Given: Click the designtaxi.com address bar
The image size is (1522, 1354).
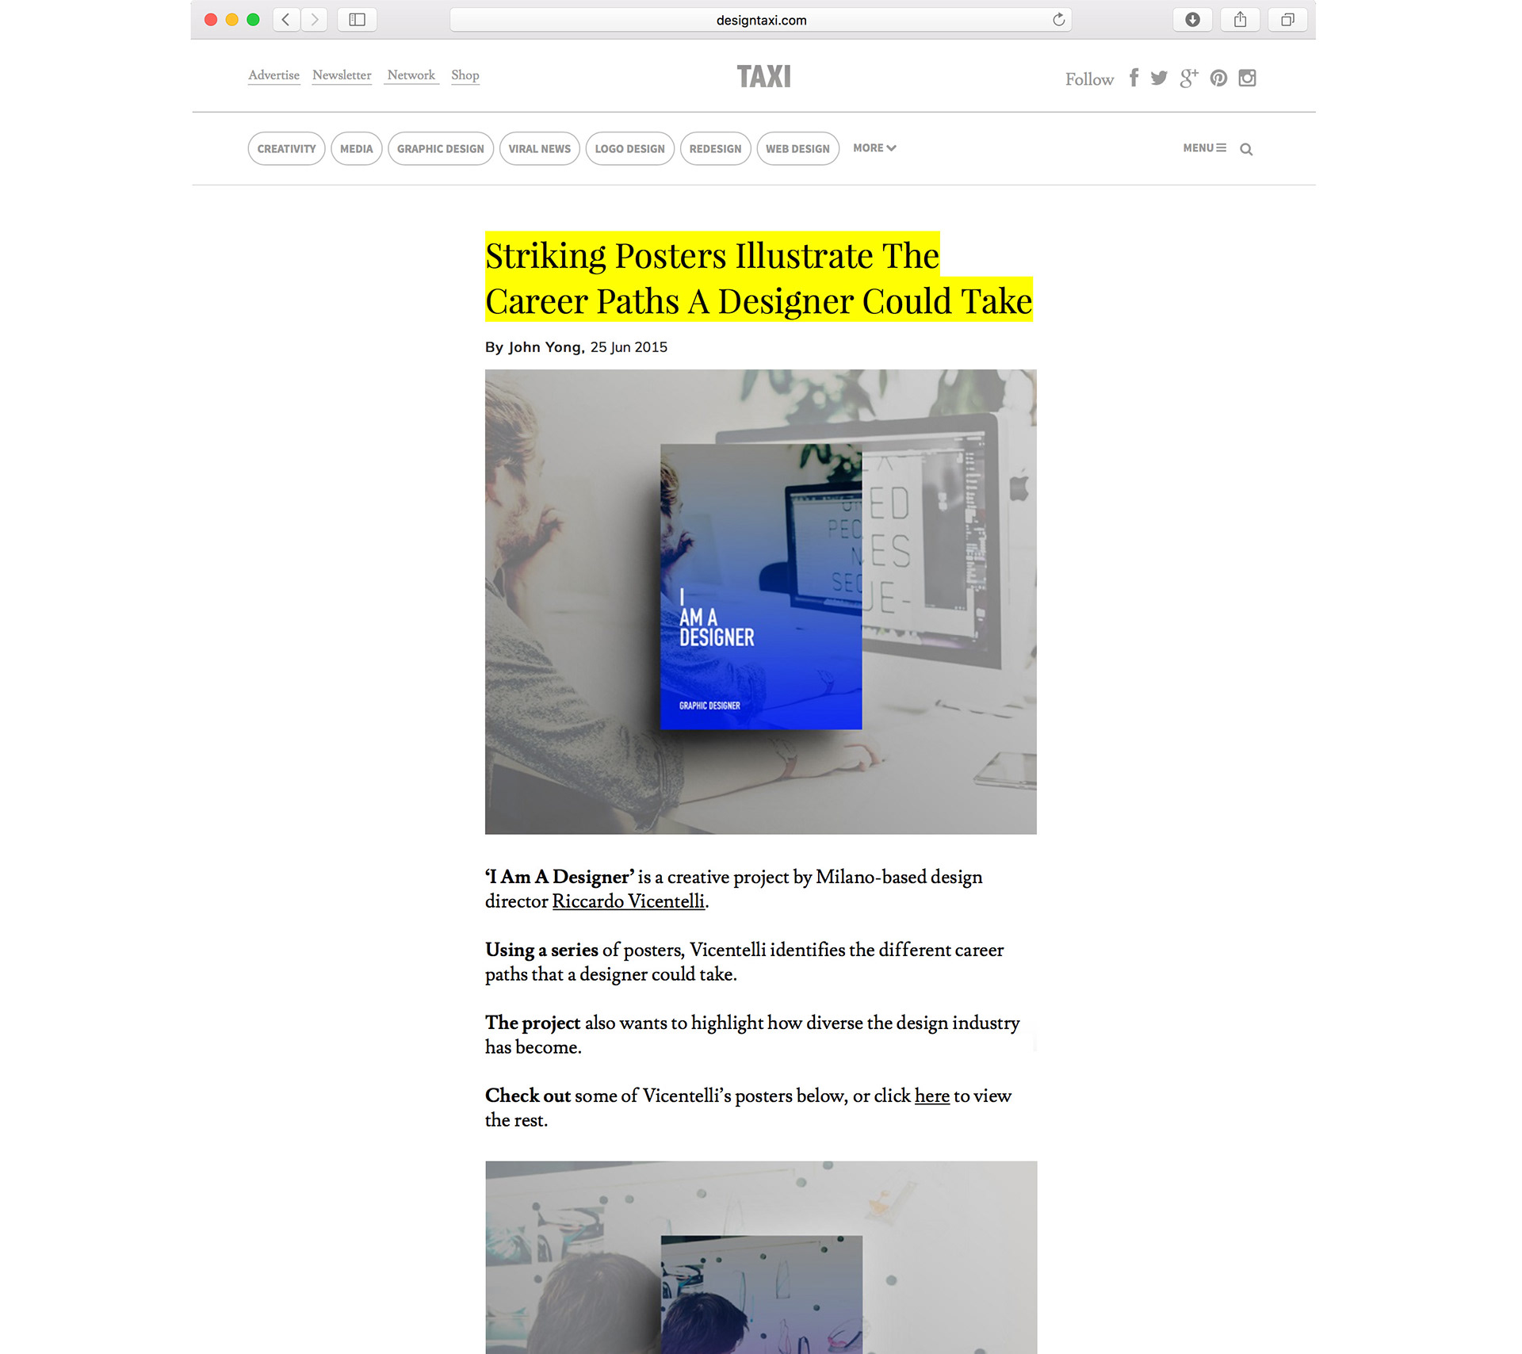Looking at the screenshot, I should click(761, 20).
